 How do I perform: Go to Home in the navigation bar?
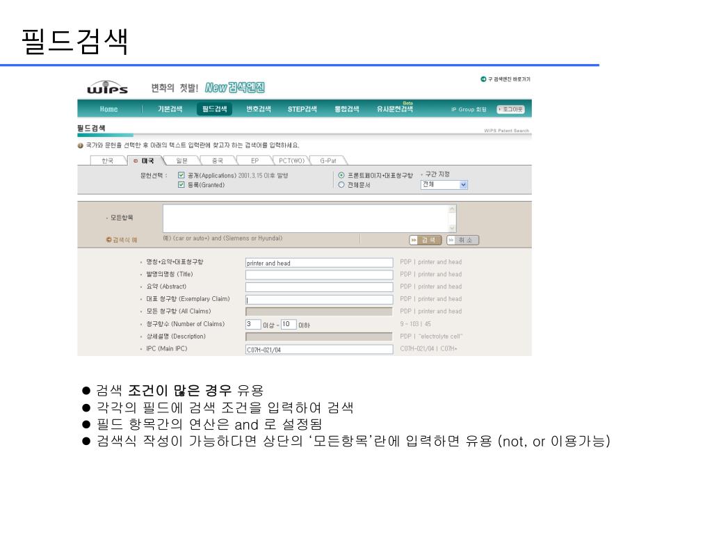tap(108, 109)
